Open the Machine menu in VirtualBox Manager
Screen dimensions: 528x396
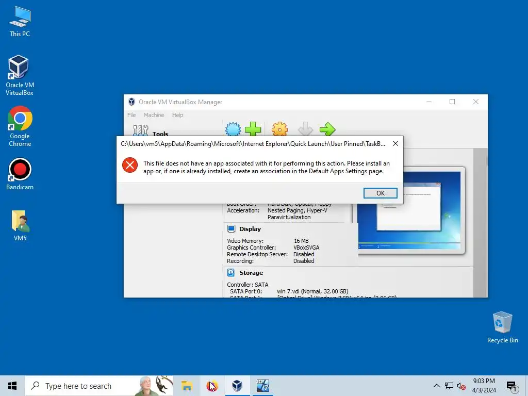[x=154, y=115]
